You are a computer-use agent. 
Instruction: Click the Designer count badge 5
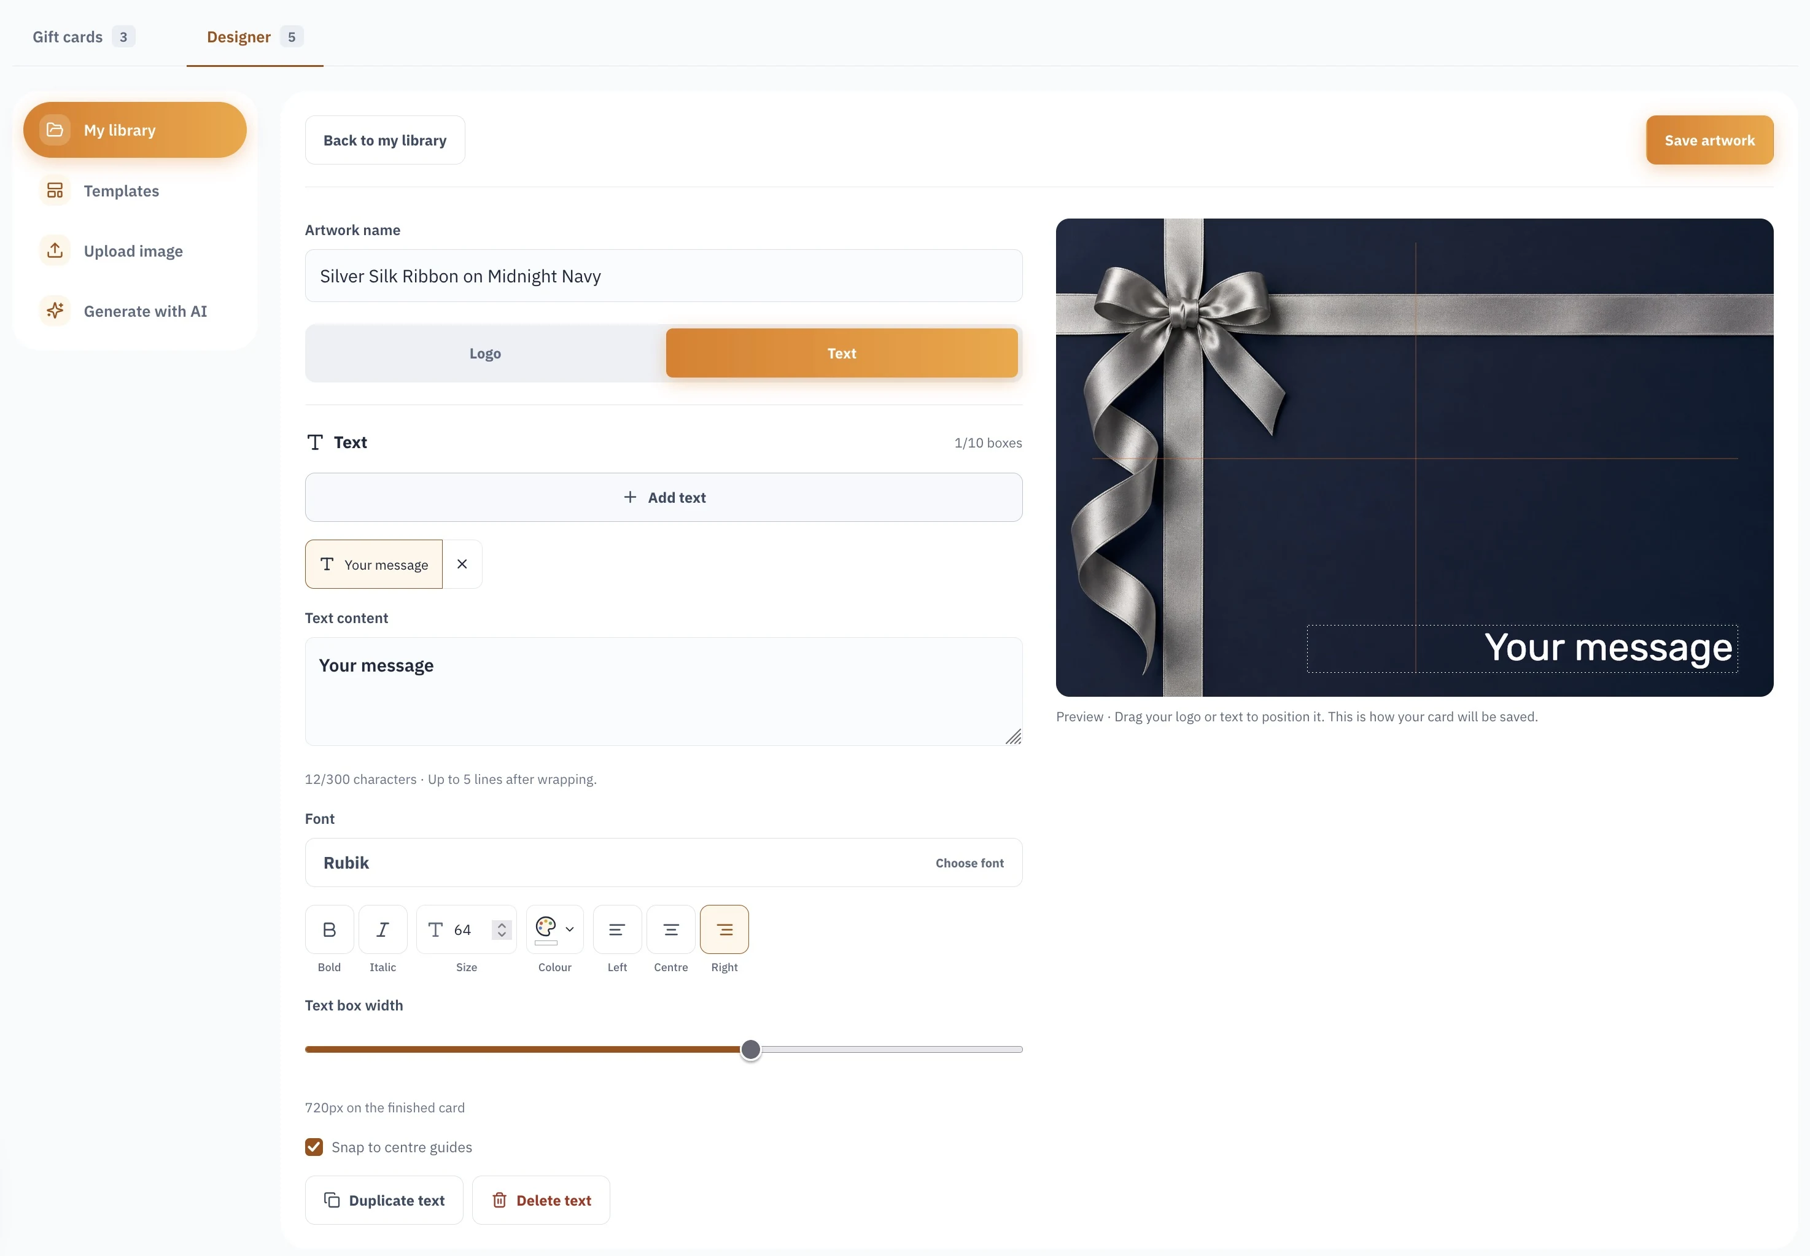point(292,37)
